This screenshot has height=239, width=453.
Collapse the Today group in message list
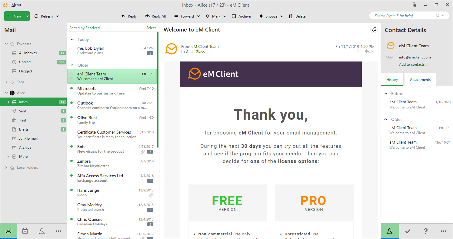click(x=72, y=39)
